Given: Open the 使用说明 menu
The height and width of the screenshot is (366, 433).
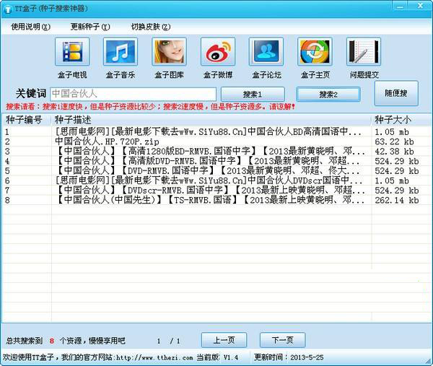Looking at the screenshot, I should pyautogui.click(x=30, y=27).
